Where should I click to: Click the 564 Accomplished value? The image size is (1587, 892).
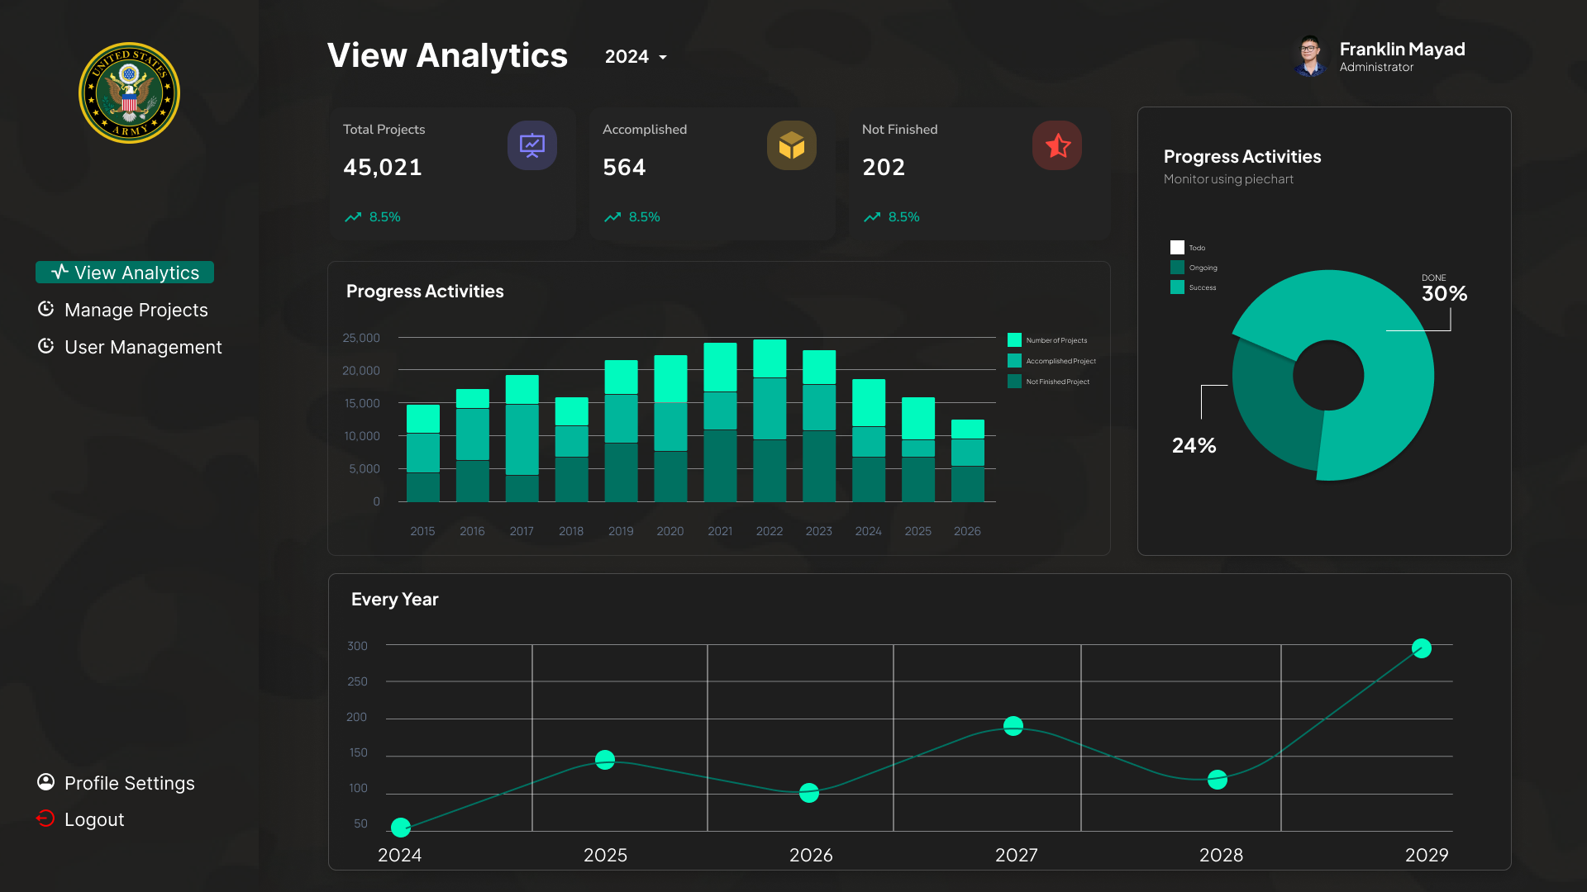coord(625,168)
